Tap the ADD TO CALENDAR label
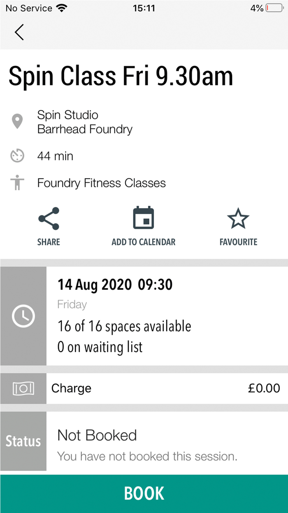Viewport: 288px width, 513px height. tap(144, 242)
